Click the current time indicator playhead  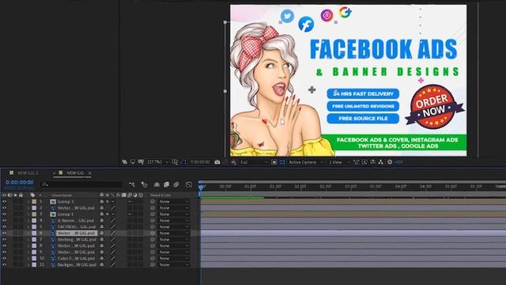click(x=201, y=187)
